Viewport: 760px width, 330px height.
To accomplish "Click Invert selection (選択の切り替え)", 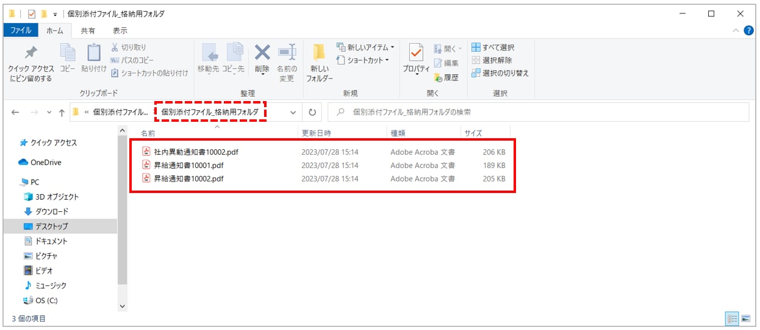I will (x=500, y=73).
